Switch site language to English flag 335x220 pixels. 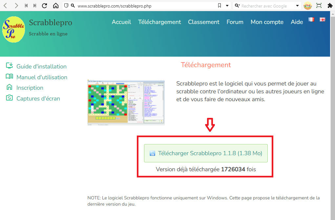click(x=323, y=20)
